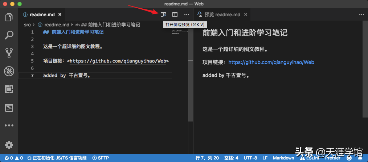Open more actions menu for preview group
Screen dimensions: 368x162
(361, 14)
